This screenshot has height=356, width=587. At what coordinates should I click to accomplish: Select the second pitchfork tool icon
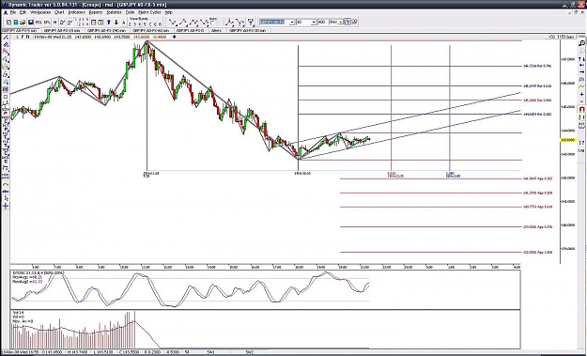(240, 23)
